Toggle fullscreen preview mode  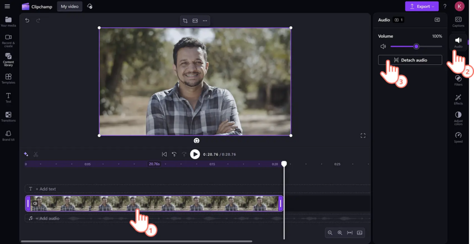click(x=363, y=135)
